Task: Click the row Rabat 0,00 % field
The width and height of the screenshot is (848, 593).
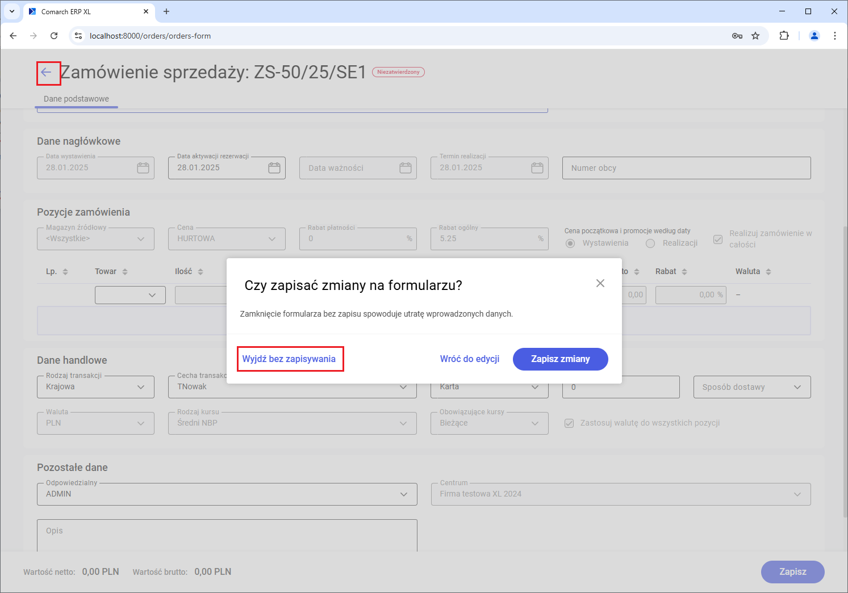Action: [691, 295]
